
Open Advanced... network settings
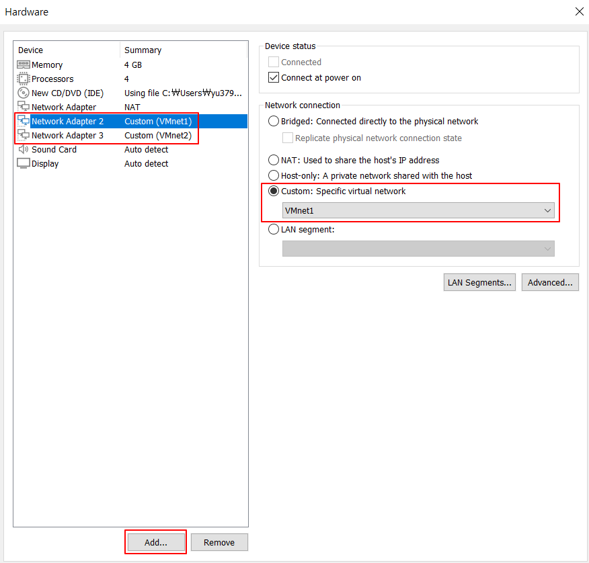click(550, 282)
